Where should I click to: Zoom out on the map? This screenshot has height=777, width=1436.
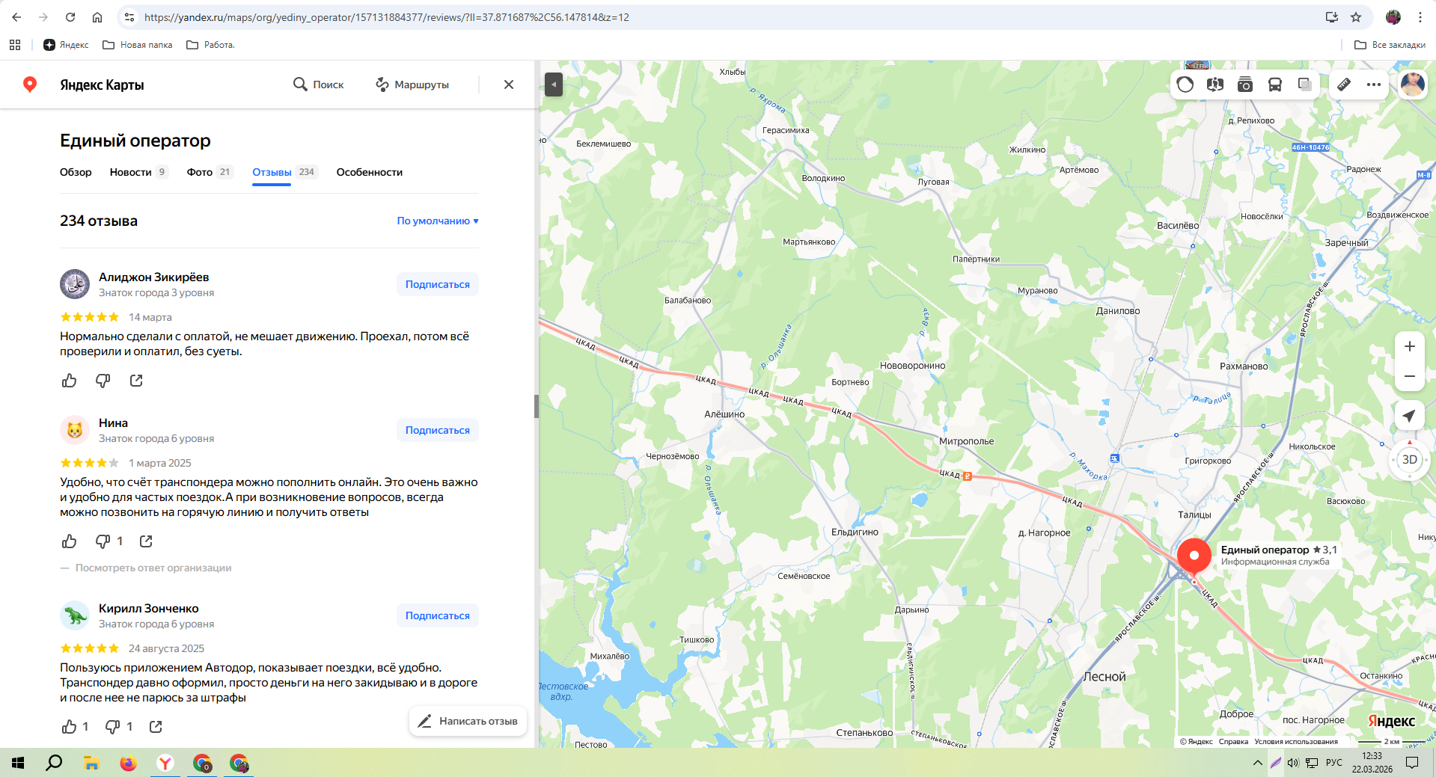pos(1410,376)
